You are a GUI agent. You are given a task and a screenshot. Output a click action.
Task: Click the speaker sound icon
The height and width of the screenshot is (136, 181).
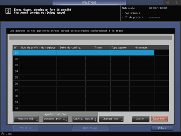pyautogui.click(x=168, y=2)
